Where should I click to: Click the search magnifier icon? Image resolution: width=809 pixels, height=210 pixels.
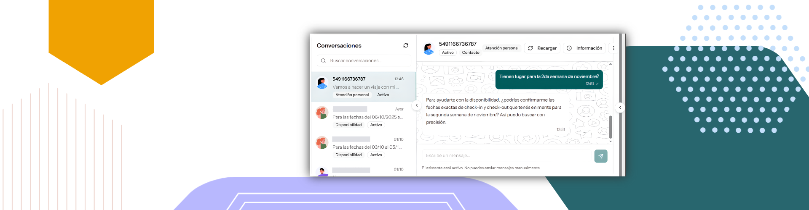pyautogui.click(x=323, y=61)
